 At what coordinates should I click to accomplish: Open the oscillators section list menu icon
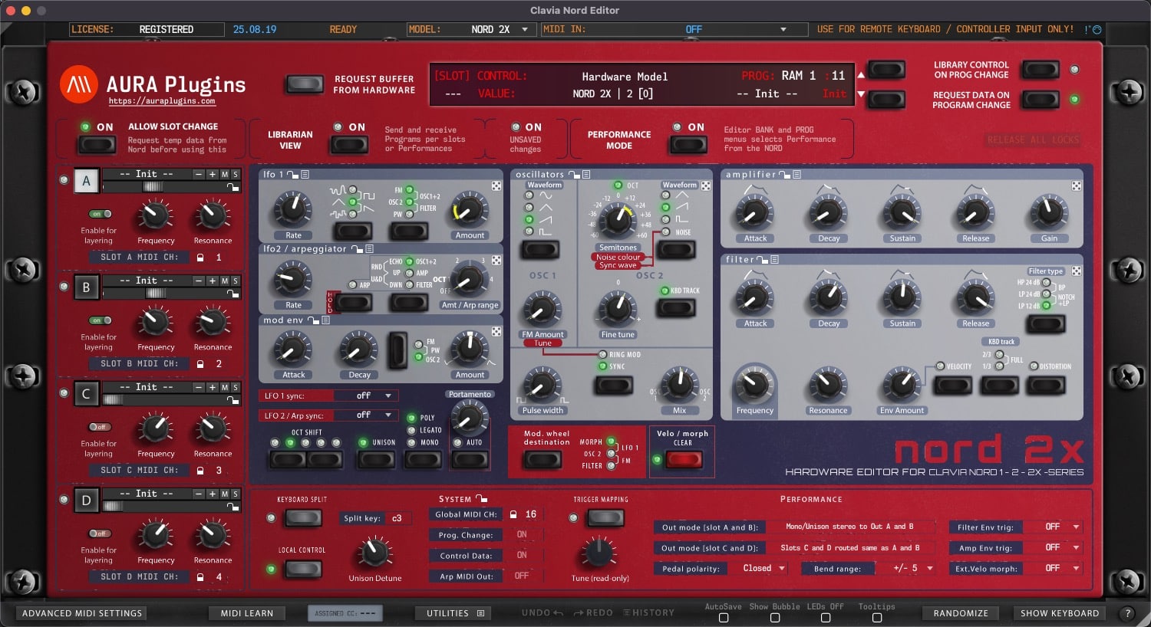click(586, 175)
